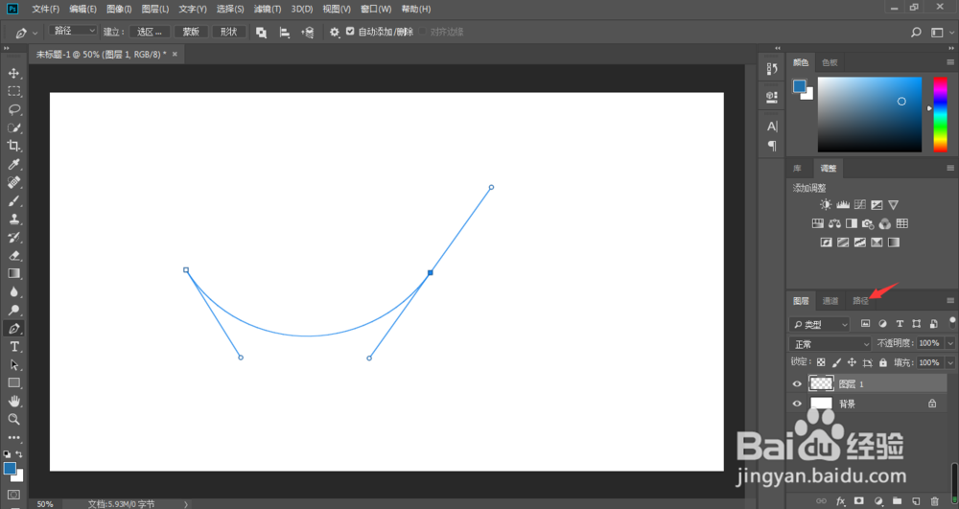Click the delete layer trash icon

934,501
